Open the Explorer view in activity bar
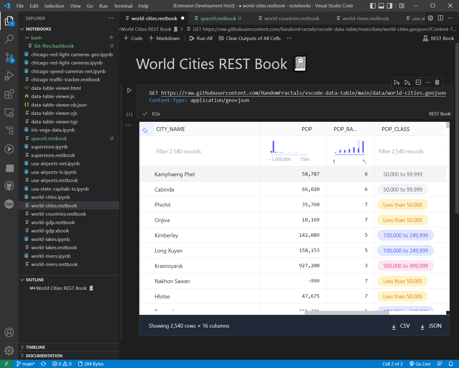459x368 pixels. (9, 21)
